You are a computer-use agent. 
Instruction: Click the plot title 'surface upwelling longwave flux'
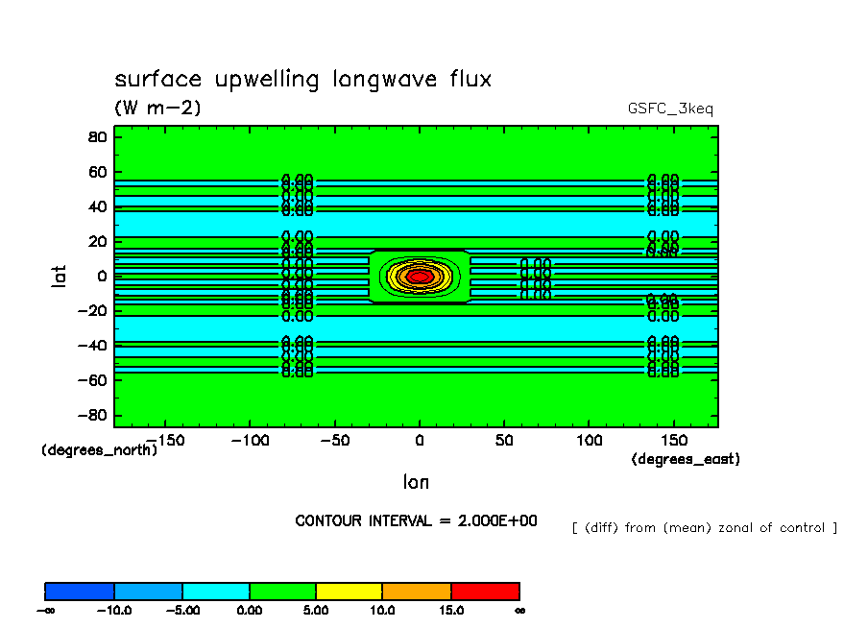[302, 80]
